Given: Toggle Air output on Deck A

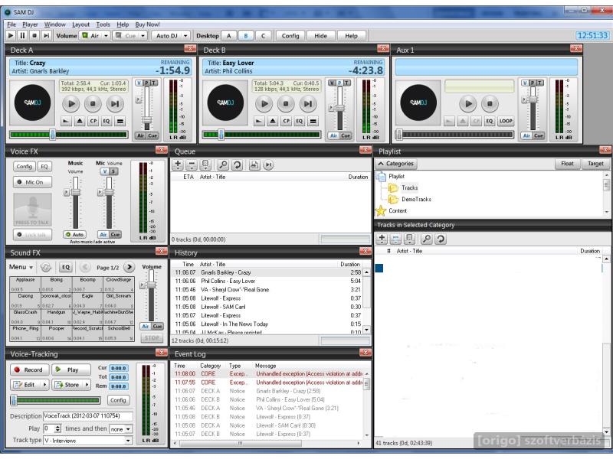Looking at the screenshot, I should point(140,135).
